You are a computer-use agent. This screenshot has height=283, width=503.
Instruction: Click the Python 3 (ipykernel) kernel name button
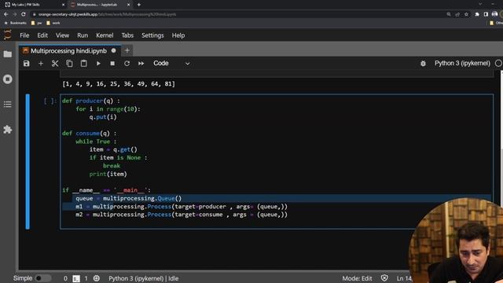(462, 63)
